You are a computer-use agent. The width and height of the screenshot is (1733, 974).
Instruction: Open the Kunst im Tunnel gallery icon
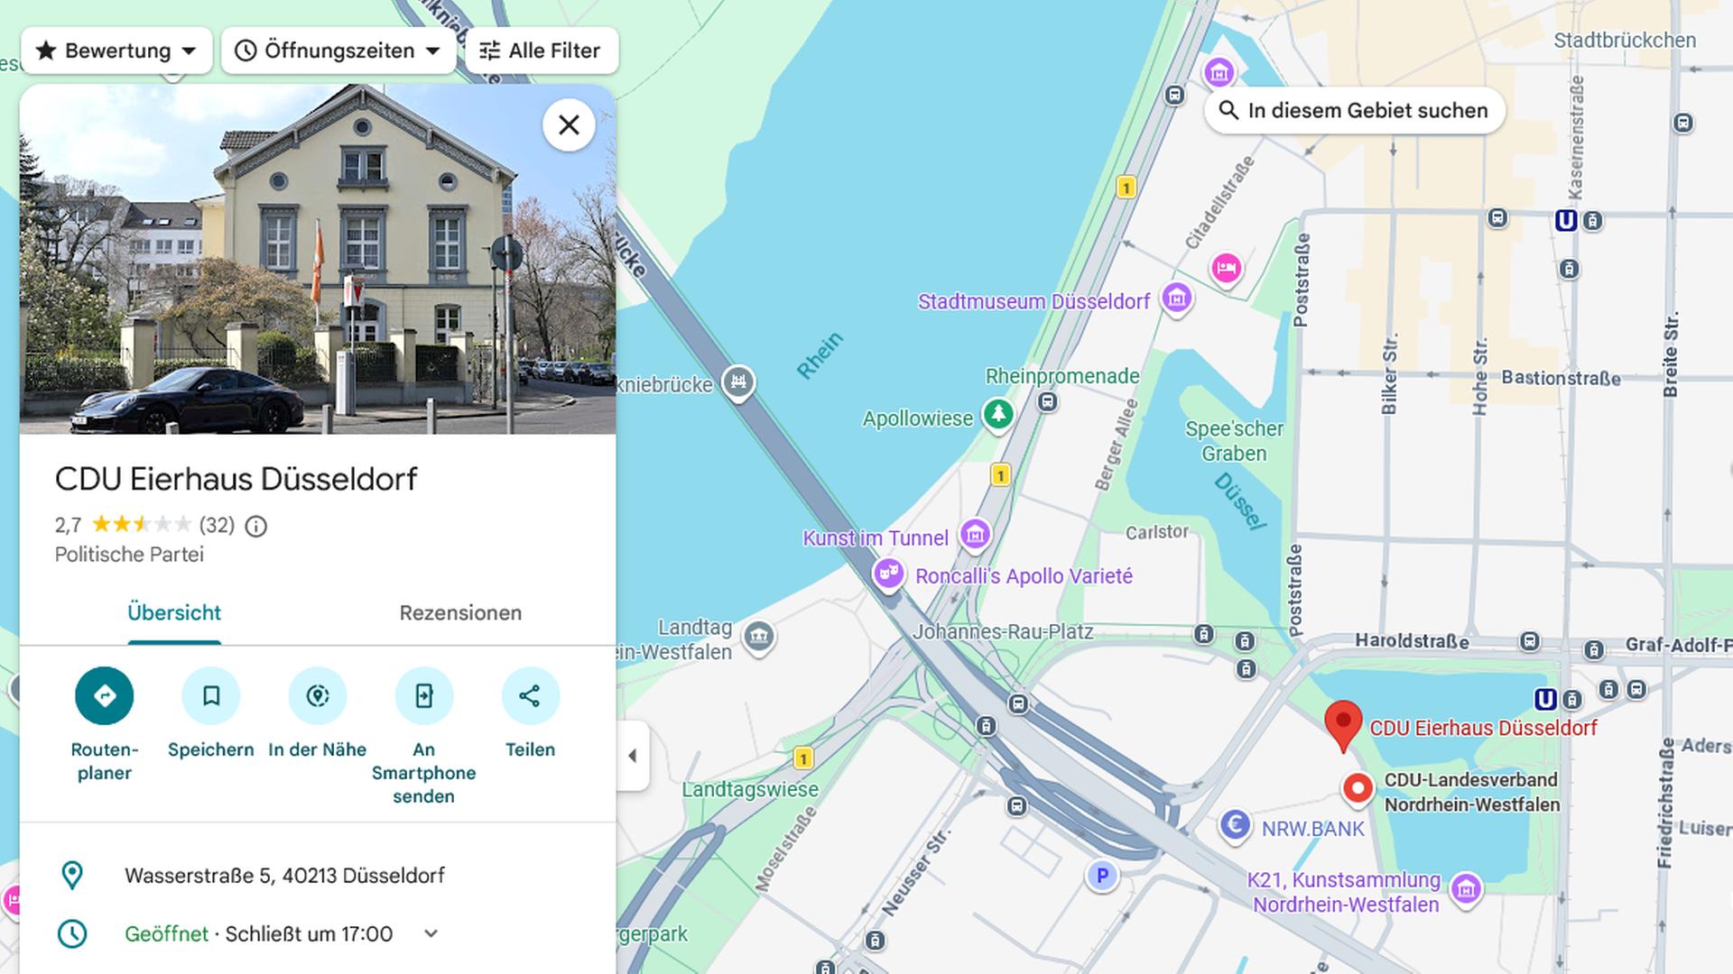tap(974, 534)
